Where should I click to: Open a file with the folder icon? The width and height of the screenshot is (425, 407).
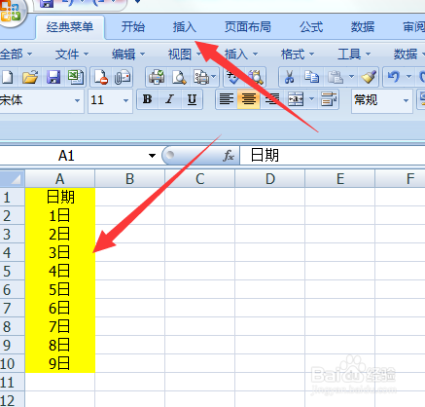30,77
